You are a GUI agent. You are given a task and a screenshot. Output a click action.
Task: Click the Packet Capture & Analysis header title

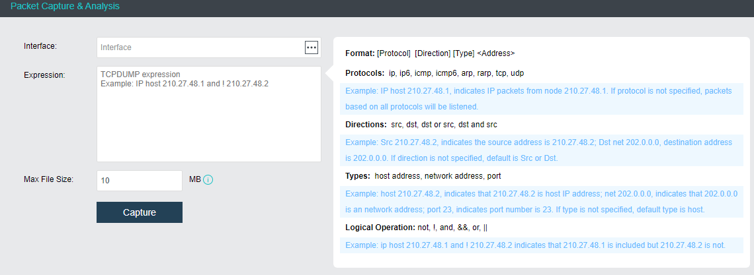65,7
